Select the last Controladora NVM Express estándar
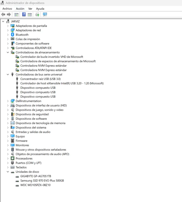Screen dimensions: 182x202 [x=43, y=70]
